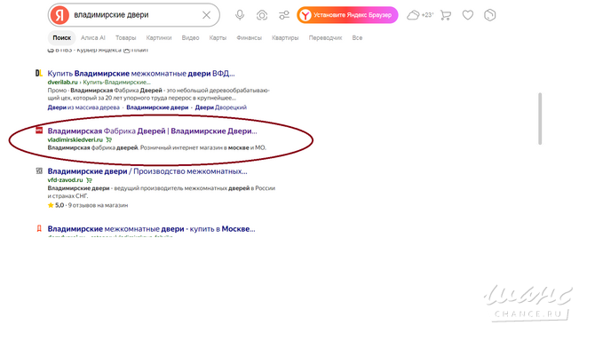Click cart icon next to vladimirskiedveri.ru
The height and width of the screenshot is (349, 595).
click(109, 139)
